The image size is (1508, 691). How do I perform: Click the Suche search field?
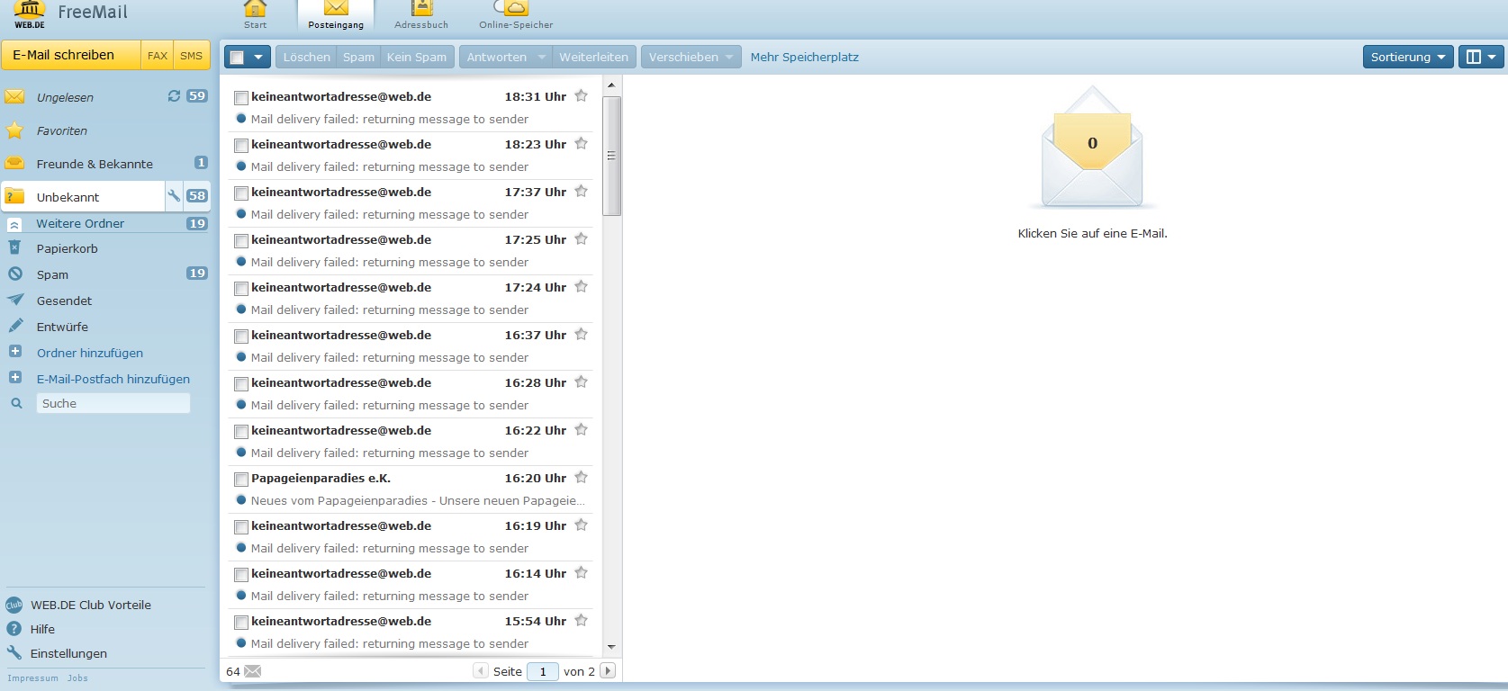click(x=113, y=403)
